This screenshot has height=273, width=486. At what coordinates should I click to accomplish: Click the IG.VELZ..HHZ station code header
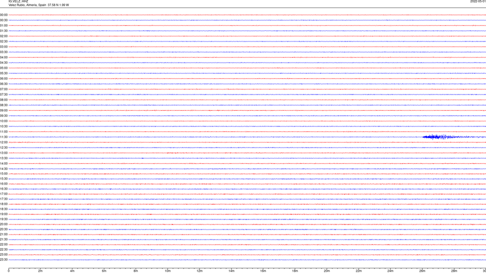(x=18, y=1)
